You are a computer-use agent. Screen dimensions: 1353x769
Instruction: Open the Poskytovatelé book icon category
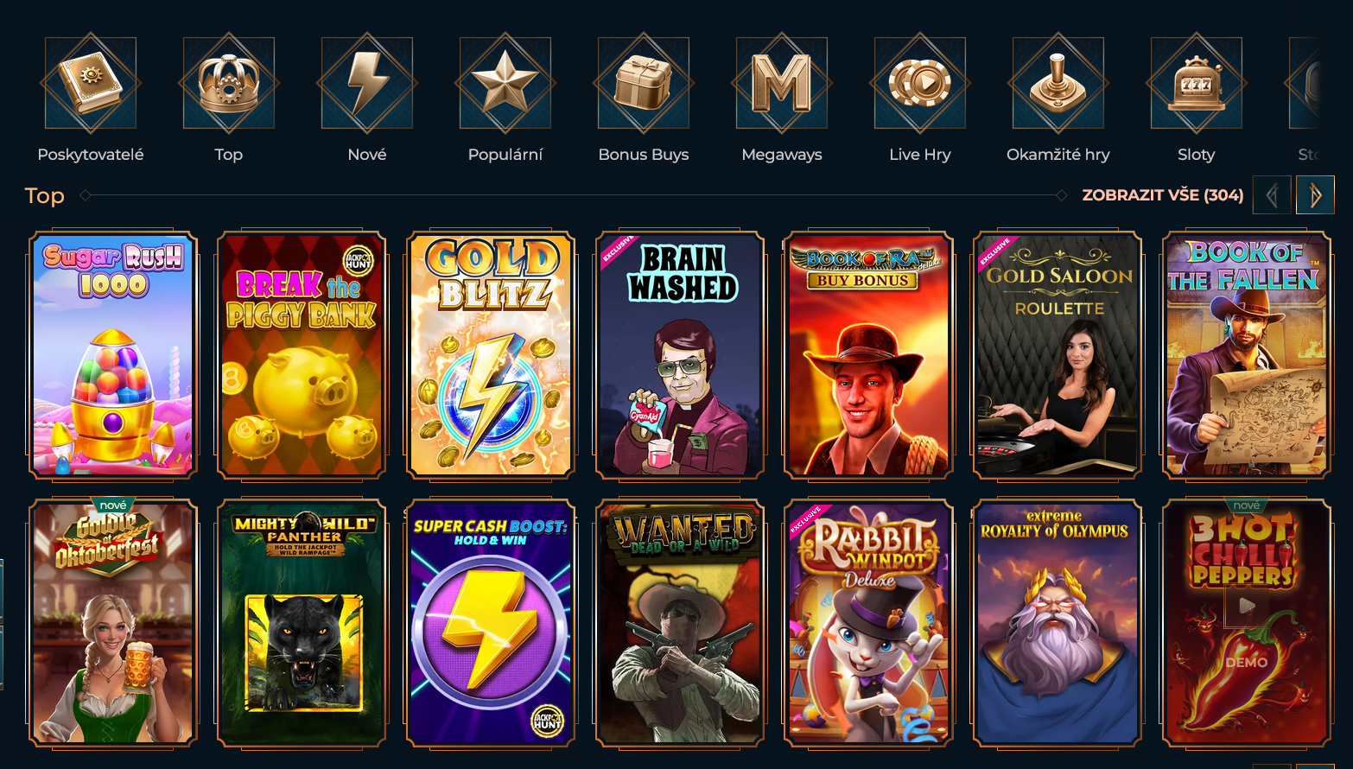91,84
